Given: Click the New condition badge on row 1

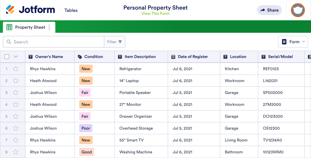Looking at the screenshot, I should [86, 69].
